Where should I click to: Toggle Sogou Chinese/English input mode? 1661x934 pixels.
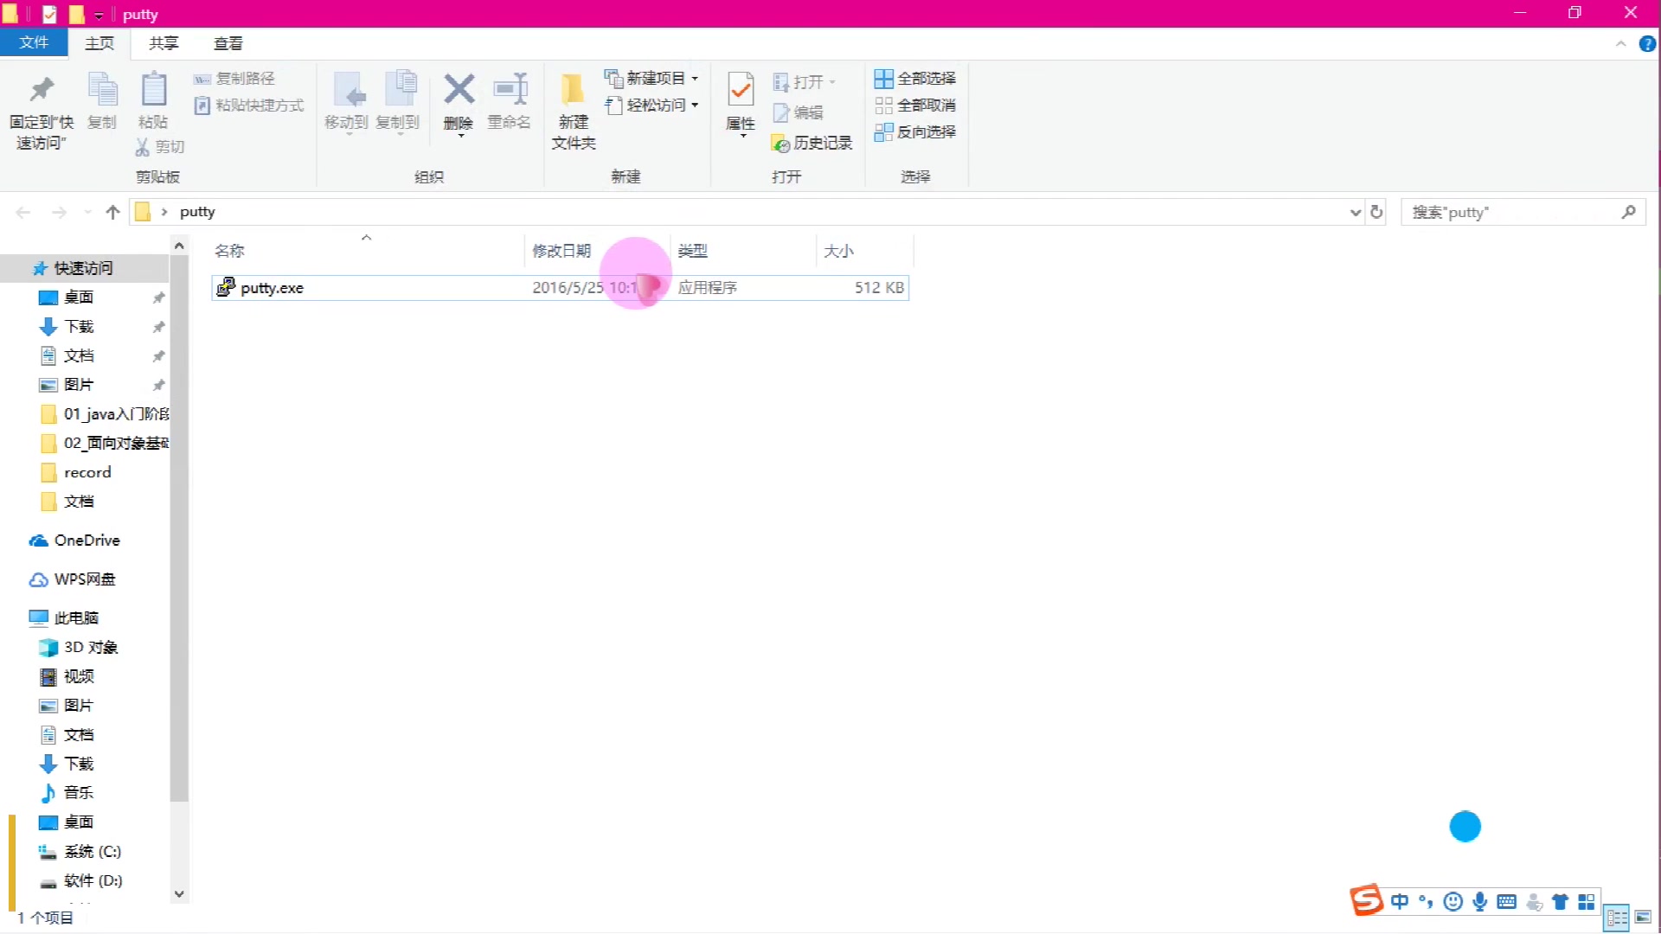pyautogui.click(x=1399, y=902)
